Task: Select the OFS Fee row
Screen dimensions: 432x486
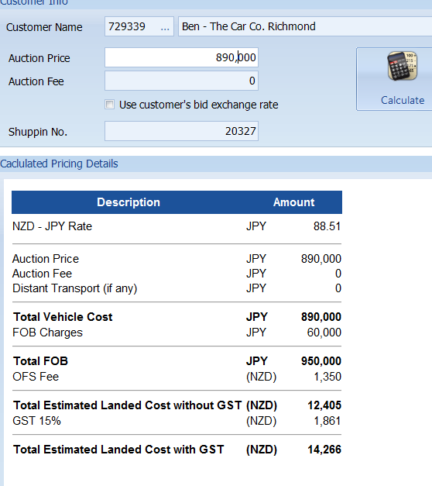Action: (177, 377)
